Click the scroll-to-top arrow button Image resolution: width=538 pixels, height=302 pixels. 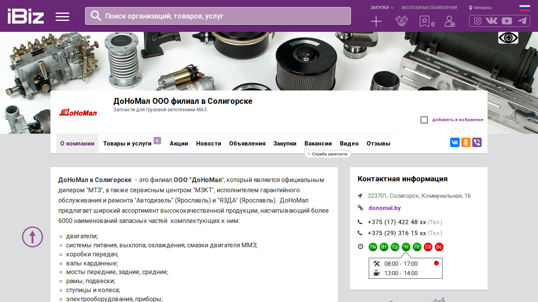click(x=32, y=237)
